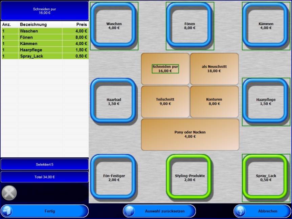
Task: Select the Pony oder Nacken 4,00 € option
Action: (x=190, y=134)
